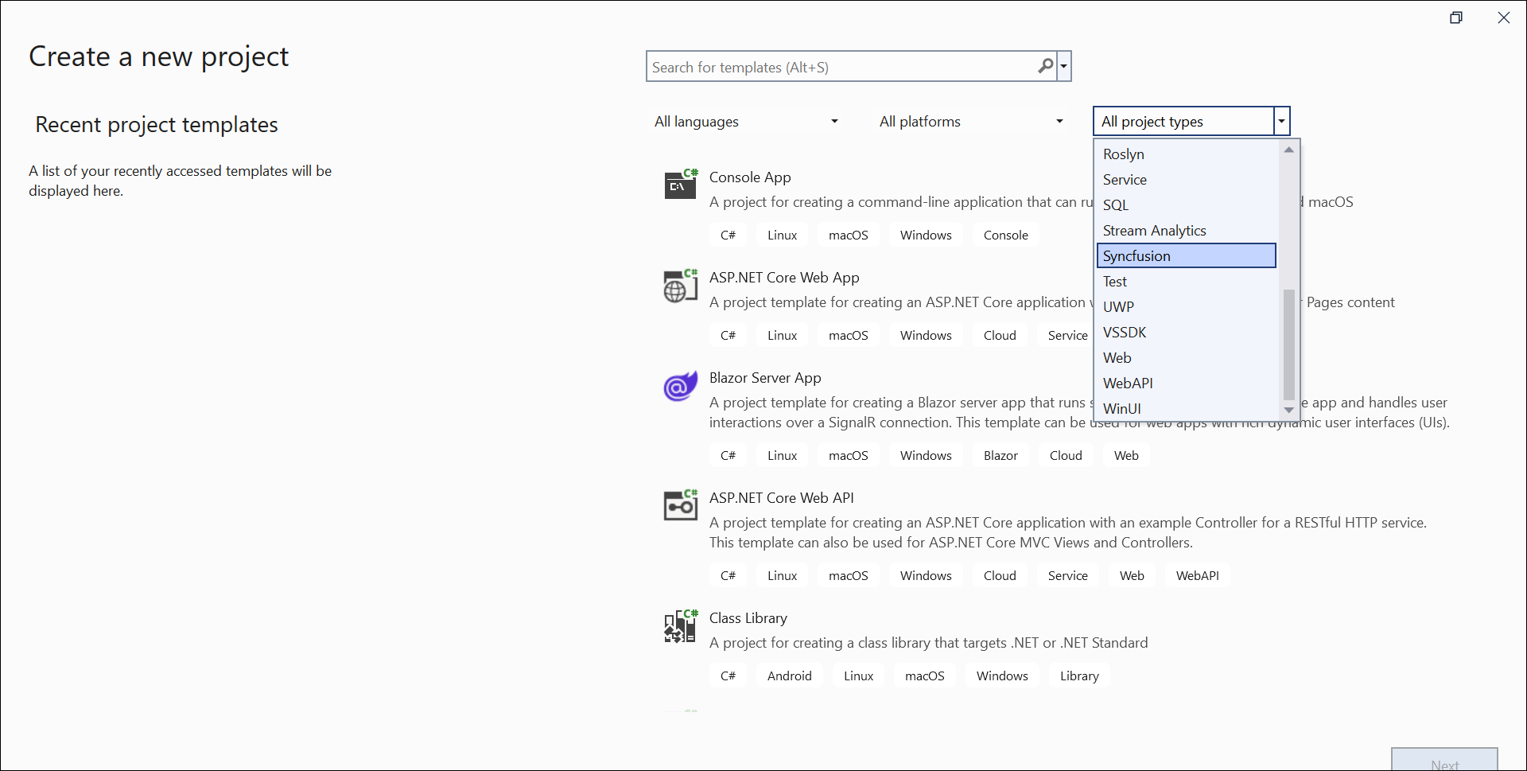Click Cloud tag under Blazor Server App
The height and width of the screenshot is (771, 1527).
pos(1066,456)
